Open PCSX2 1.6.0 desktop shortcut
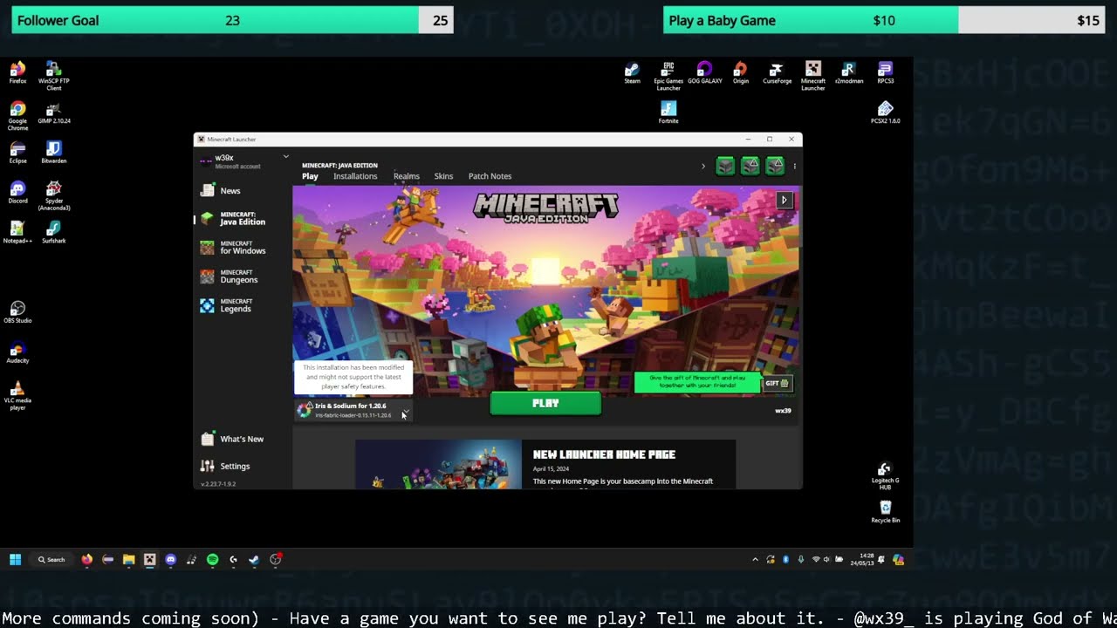Image resolution: width=1117 pixels, height=628 pixels. pyautogui.click(x=885, y=113)
